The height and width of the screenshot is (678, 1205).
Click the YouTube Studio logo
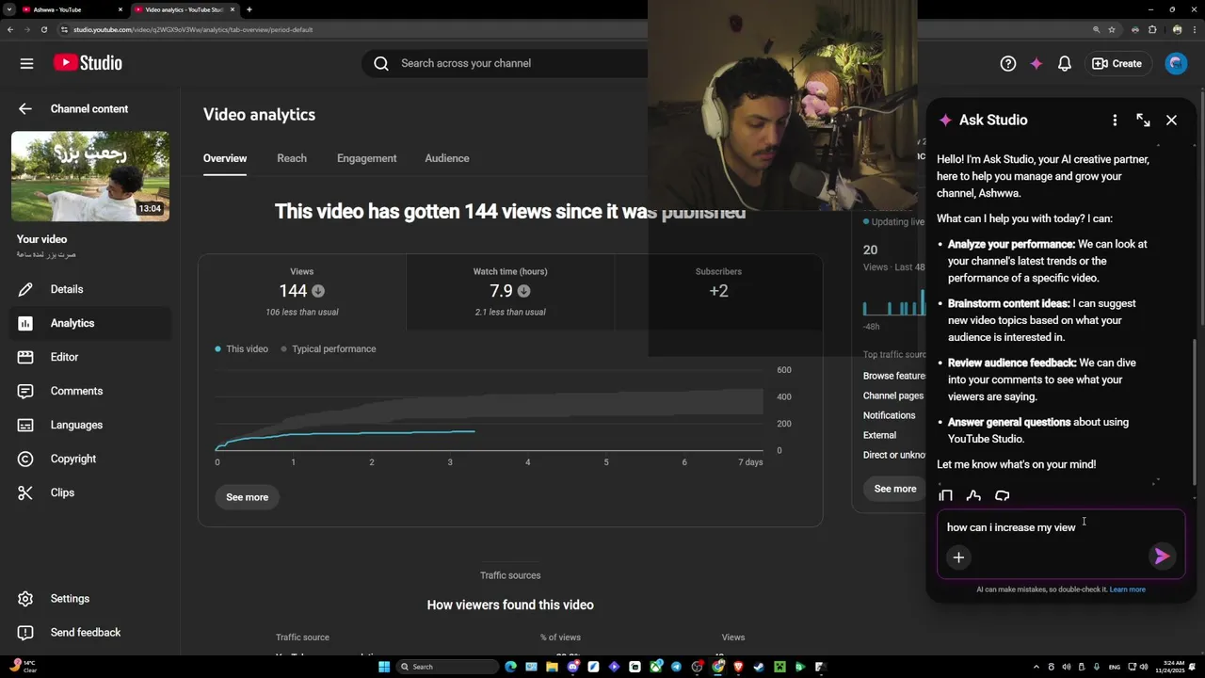(x=88, y=63)
